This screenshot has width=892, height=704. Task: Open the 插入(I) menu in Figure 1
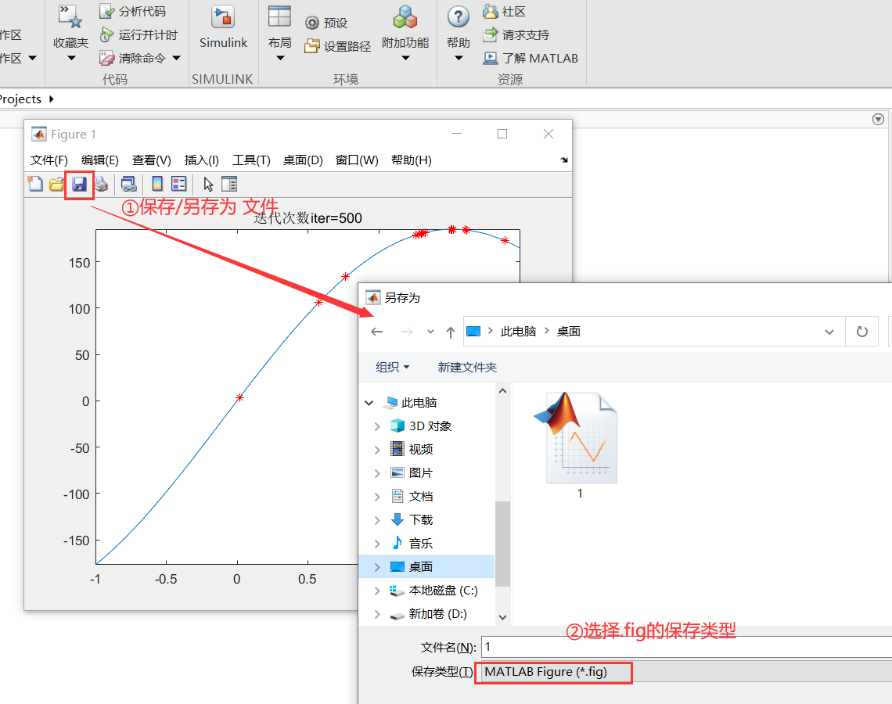201,160
